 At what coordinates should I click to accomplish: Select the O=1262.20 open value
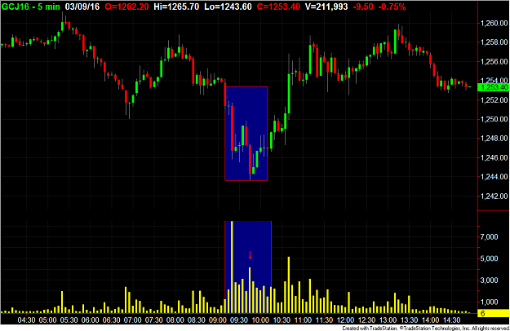click(126, 7)
